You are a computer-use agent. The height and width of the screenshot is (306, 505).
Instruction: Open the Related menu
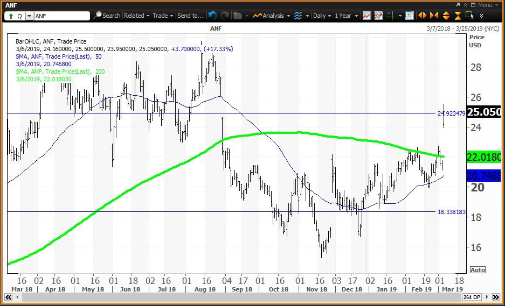coord(136,16)
